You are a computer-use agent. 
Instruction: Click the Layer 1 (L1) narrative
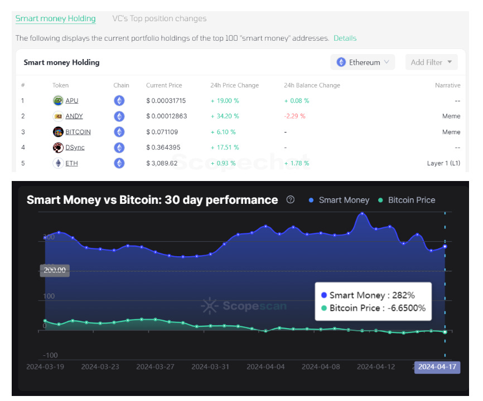pos(443,163)
